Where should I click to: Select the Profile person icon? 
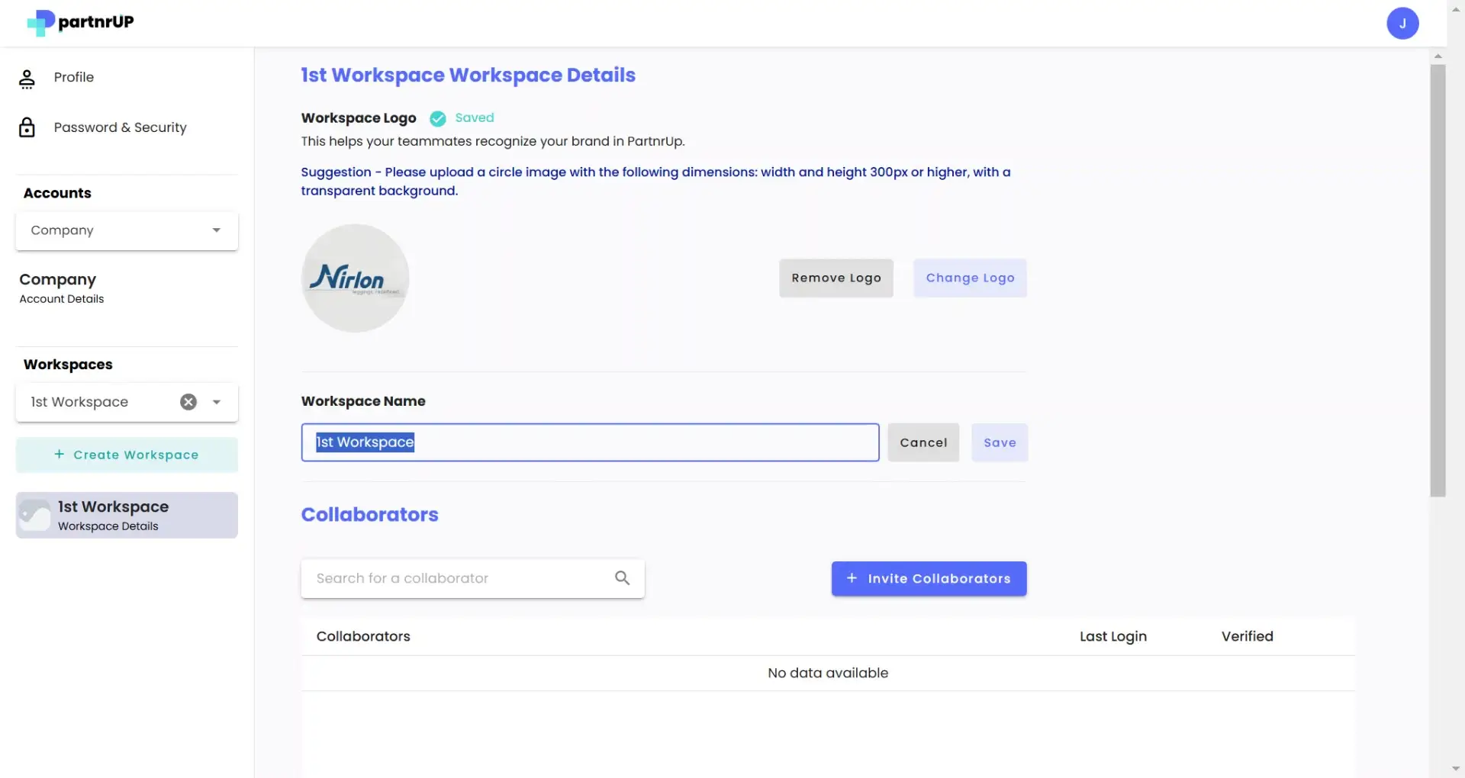pyautogui.click(x=27, y=77)
